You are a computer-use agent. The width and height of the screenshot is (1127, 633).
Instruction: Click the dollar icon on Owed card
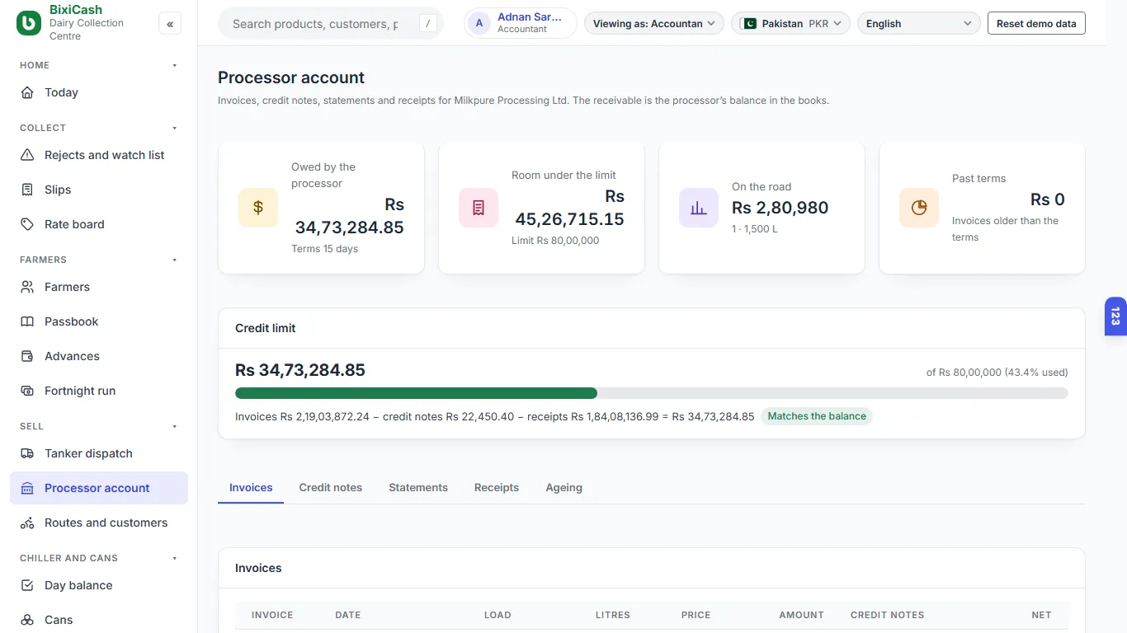[x=258, y=208]
